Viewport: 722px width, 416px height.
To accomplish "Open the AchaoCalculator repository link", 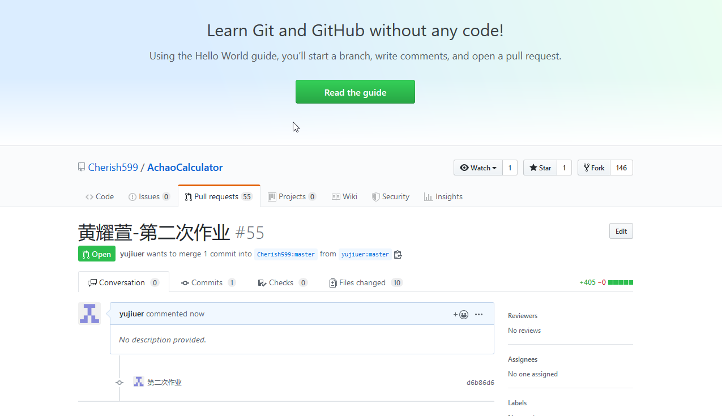I will (x=185, y=168).
